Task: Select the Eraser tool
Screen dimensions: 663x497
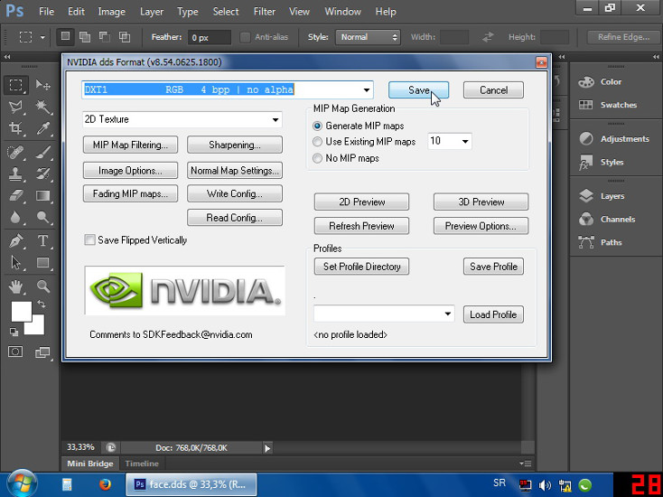Action: 16,195
